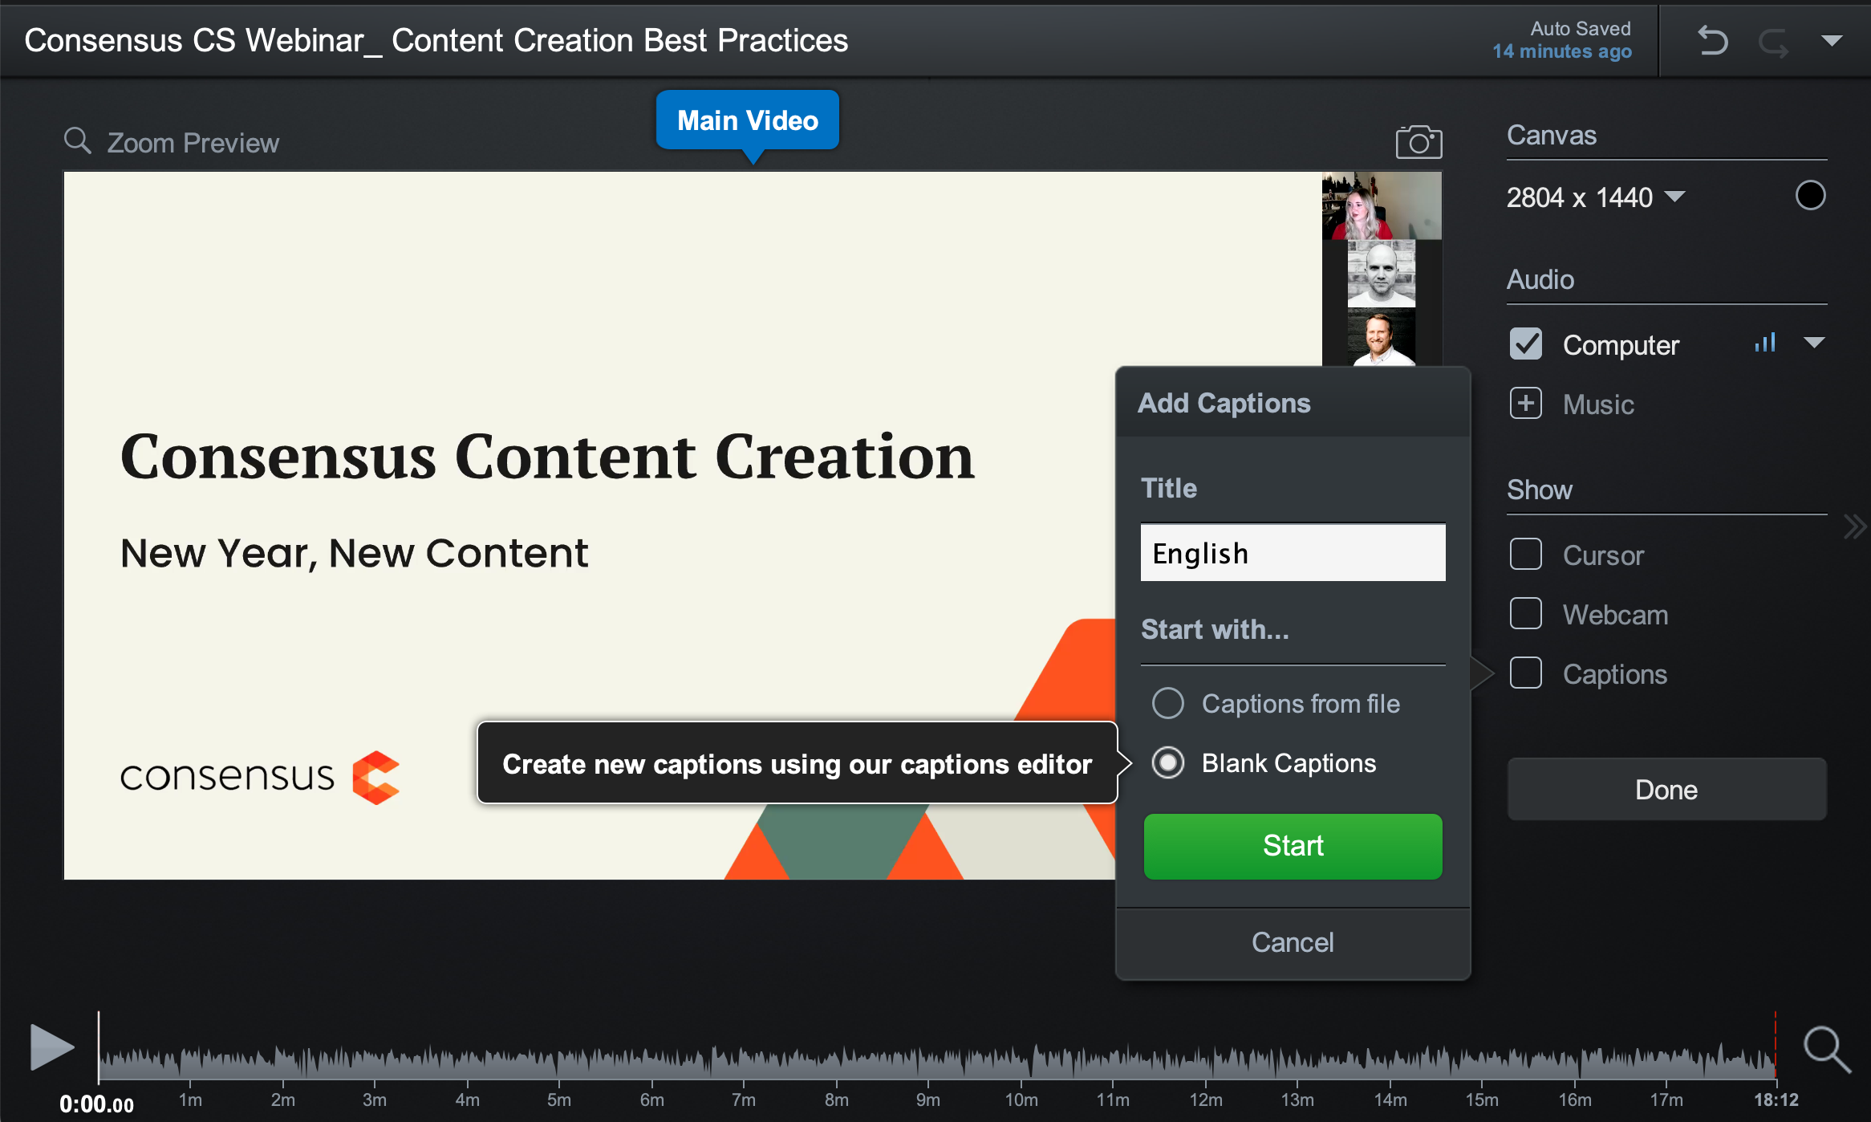The image size is (1871, 1122).
Task: Click the undo arrow icon
Action: 1712,40
